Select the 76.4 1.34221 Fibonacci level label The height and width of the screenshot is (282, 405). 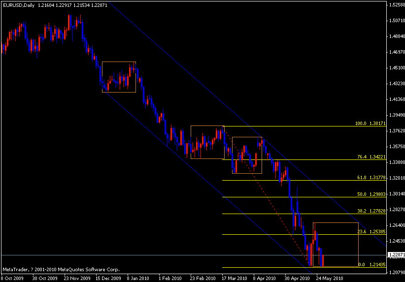(x=371, y=157)
